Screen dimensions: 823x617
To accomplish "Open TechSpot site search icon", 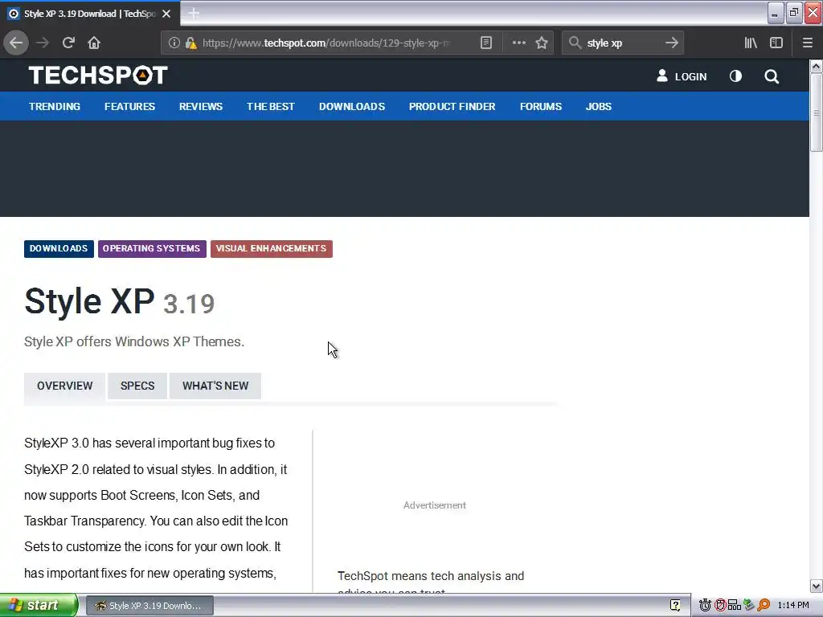I will click(x=772, y=76).
